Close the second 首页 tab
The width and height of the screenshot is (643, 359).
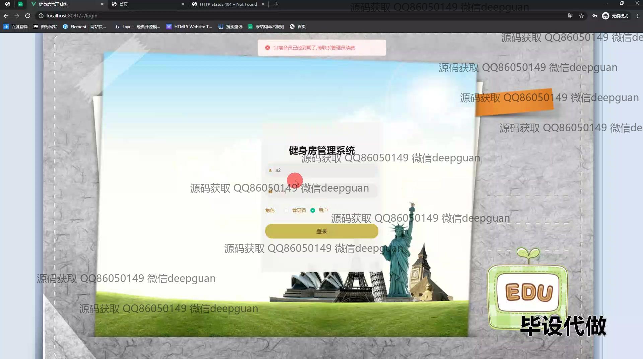[x=183, y=4]
